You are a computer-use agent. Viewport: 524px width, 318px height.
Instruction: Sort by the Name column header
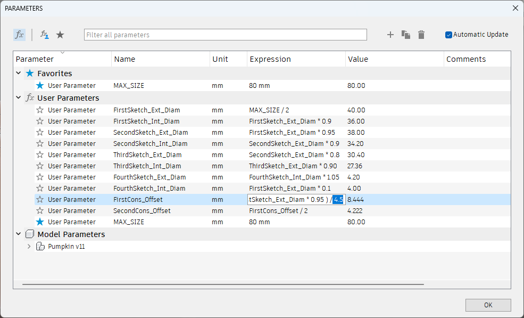[124, 59]
